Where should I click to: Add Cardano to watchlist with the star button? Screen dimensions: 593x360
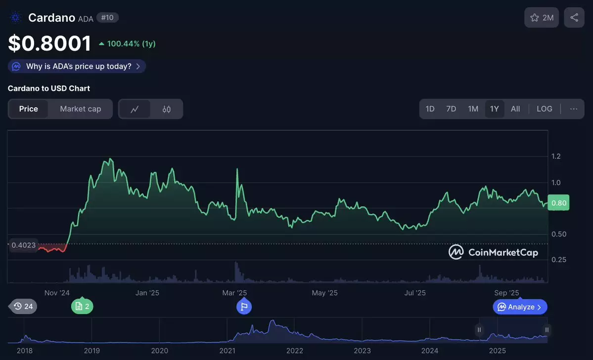(541, 17)
